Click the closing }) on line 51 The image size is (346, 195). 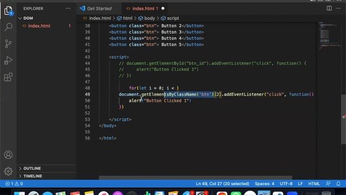(x=121, y=107)
